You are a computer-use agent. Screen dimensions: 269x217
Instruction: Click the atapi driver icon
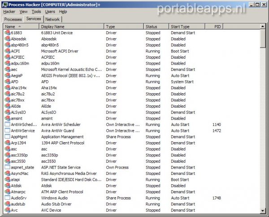[7, 179]
